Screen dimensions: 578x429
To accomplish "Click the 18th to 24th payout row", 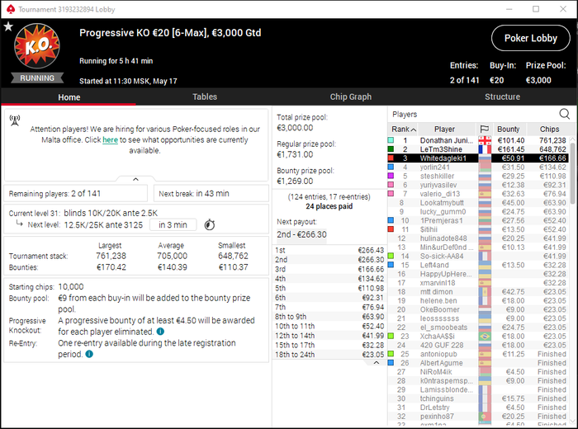I will [329, 355].
